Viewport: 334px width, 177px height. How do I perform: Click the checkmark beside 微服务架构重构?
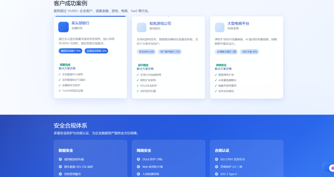point(216,86)
